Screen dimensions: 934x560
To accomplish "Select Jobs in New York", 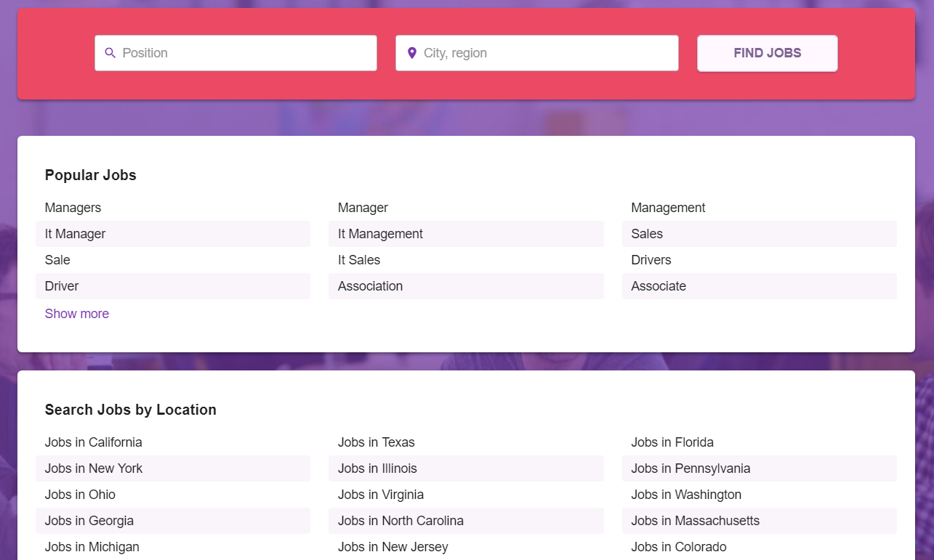I will tap(93, 468).
